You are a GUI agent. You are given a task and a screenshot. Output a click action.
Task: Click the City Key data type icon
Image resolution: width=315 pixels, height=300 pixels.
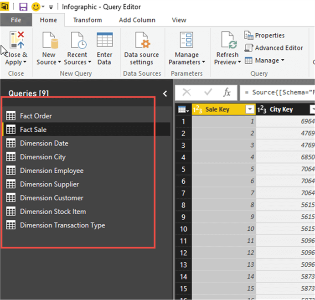point(262,109)
